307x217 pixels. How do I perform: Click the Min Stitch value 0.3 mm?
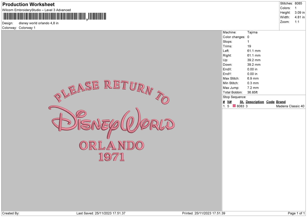tap(253, 83)
